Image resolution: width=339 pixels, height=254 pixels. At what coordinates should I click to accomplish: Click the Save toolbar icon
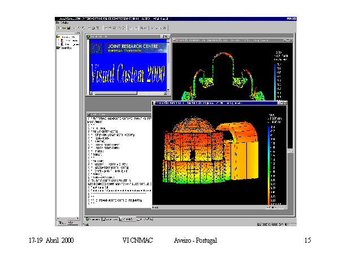68,27
